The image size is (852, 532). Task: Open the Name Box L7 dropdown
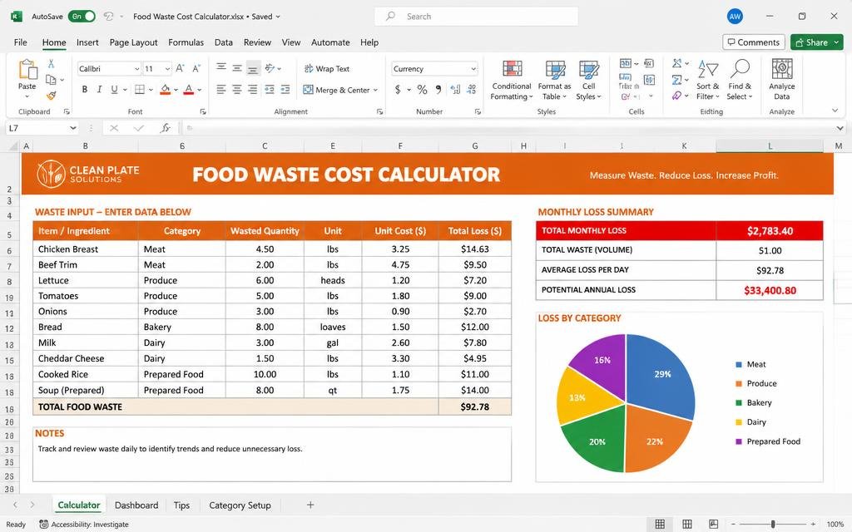point(73,128)
